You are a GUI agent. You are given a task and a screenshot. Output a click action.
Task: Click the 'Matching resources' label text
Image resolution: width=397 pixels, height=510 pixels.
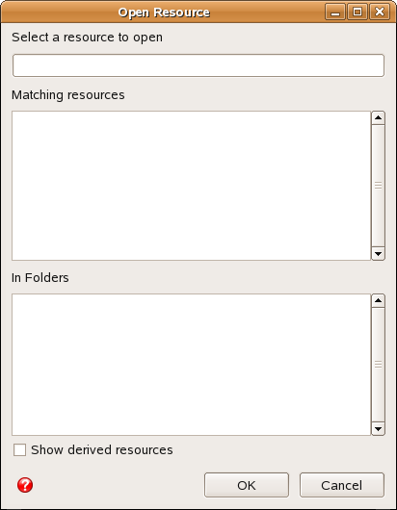[68, 95]
